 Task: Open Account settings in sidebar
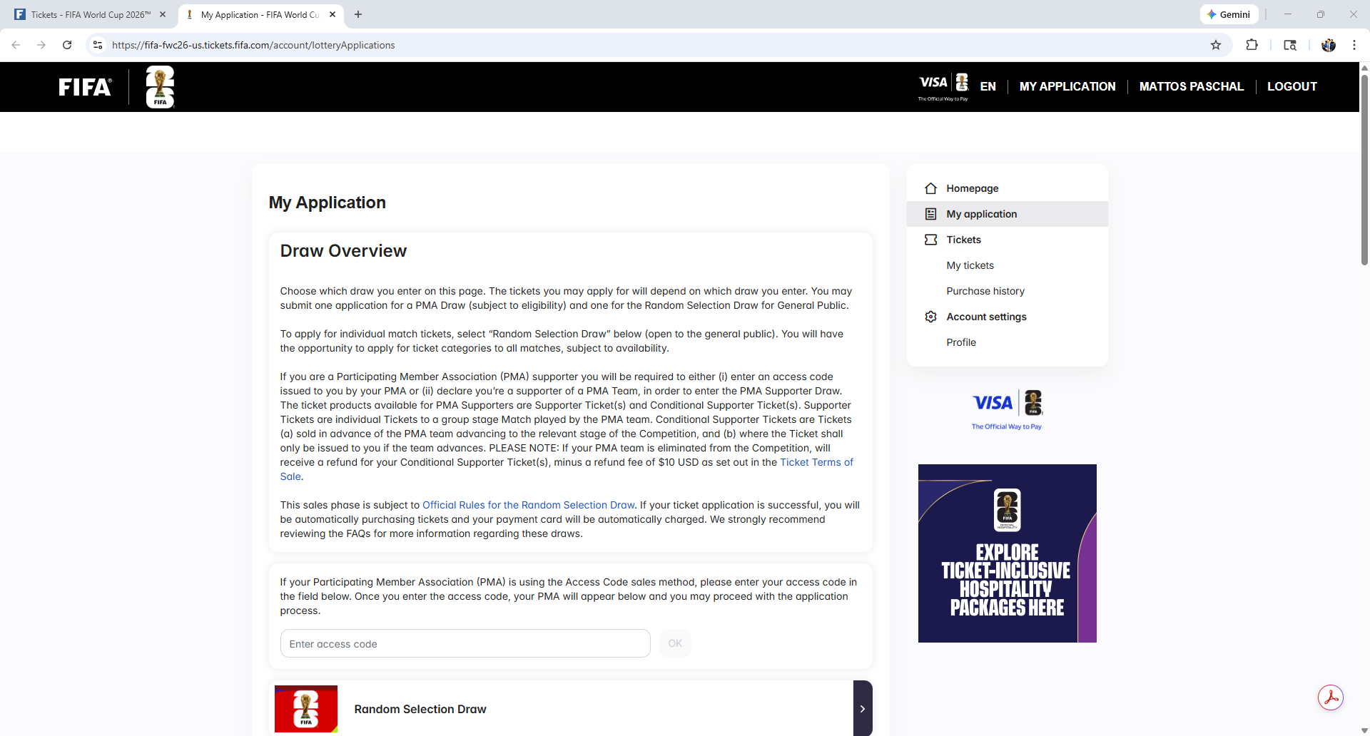[x=1007, y=317]
